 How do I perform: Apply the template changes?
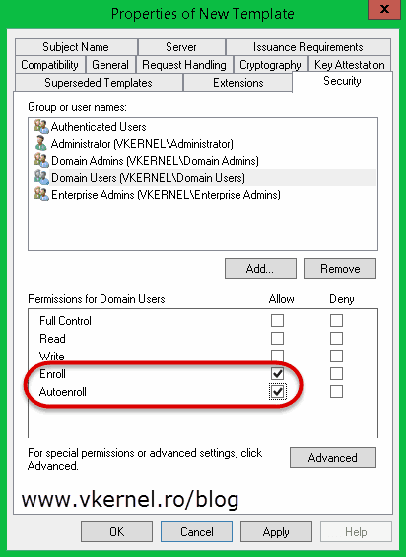276,532
